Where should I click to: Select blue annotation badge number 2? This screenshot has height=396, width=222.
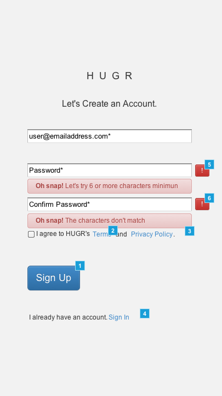click(113, 230)
